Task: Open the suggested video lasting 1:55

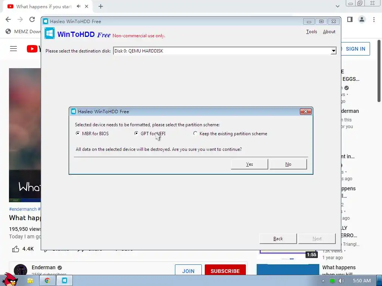Action: coord(288,254)
